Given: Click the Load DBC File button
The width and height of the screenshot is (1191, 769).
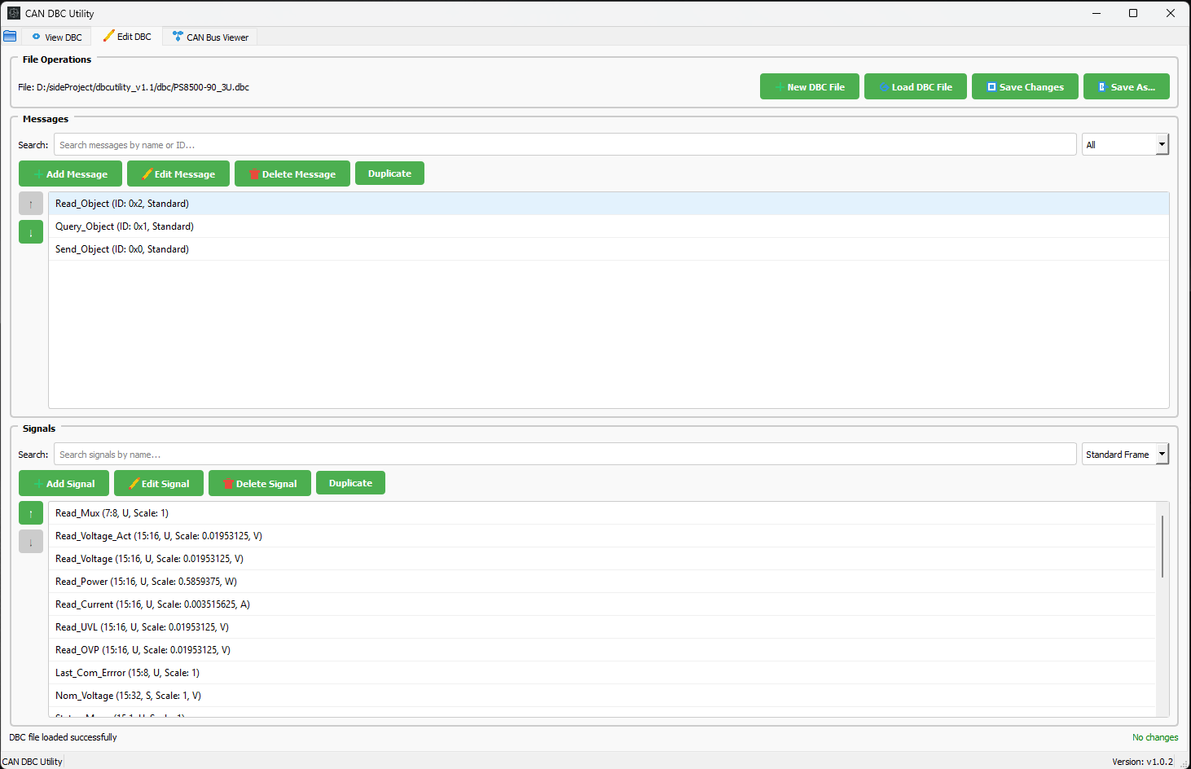Looking at the screenshot, I should [x=915, y=86].
